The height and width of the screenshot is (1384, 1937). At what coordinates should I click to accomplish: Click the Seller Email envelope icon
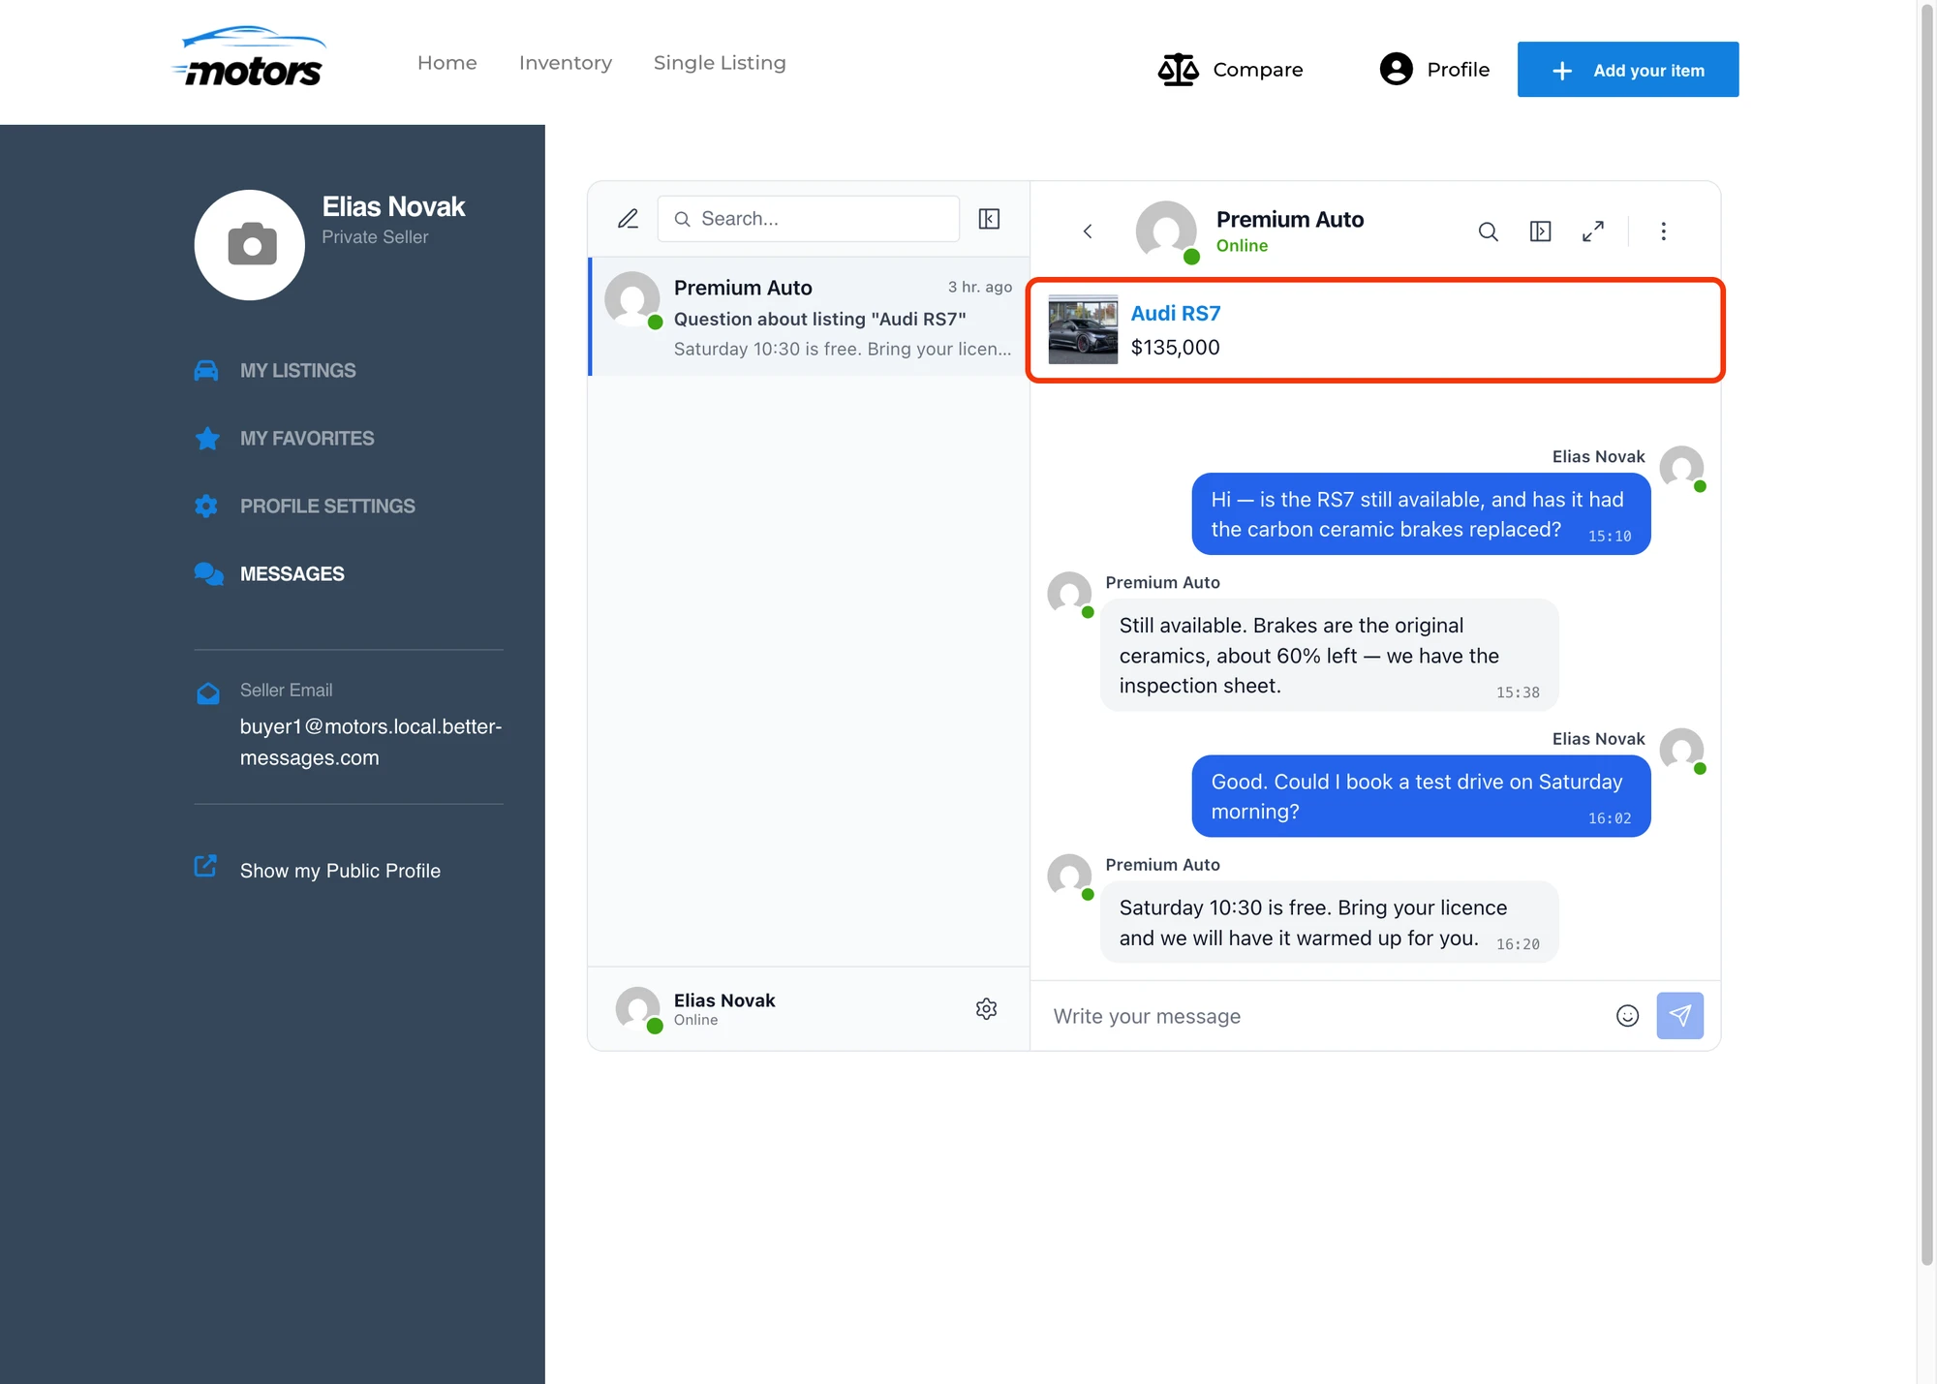coord(208,693)
